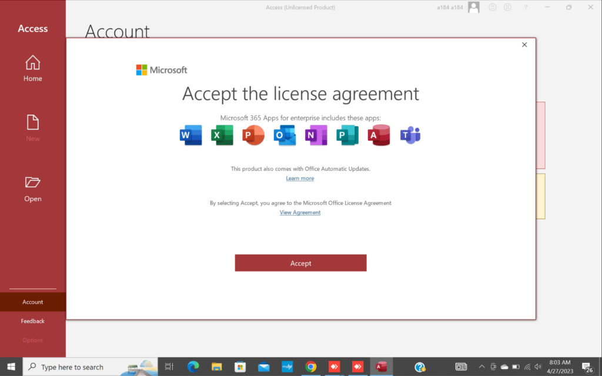Launch Google Chrome from the taskbar
The width and height of the screenshot is (602, 376).
coord(310,367)
